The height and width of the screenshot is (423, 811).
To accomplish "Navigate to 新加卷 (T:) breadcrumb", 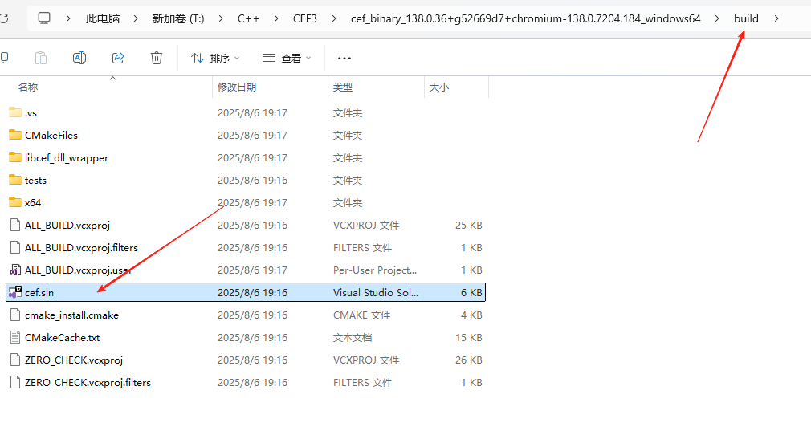I will [178, 18].
